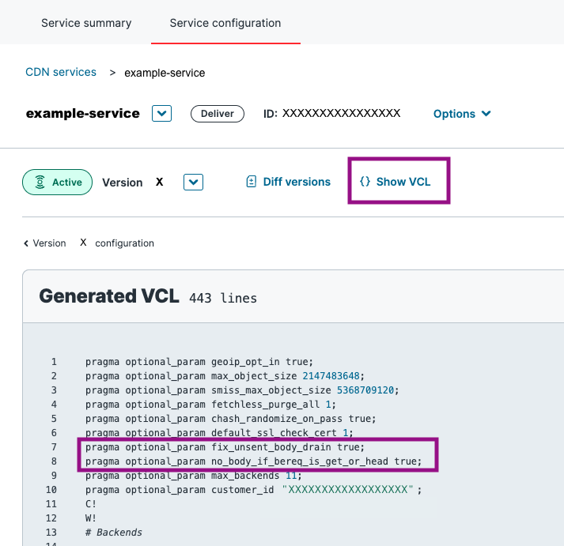564x546 pixels.
Task: Click the back chevron beside Version
Action: point(26,243)
